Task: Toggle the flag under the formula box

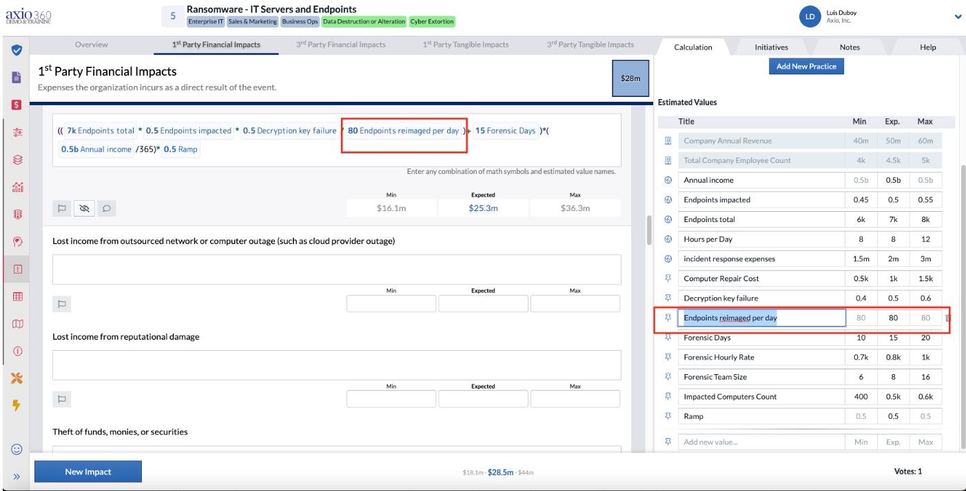Action: tap(61, 208)
